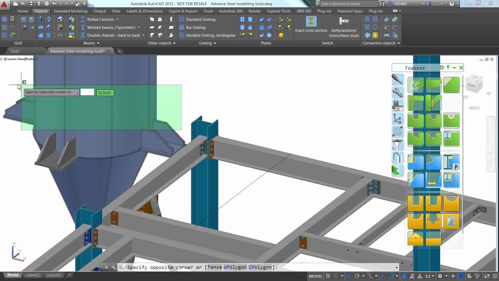Screen dimensions: 499x281
Task: Click the bolts/anchors/holes/shear studs icon
Action: 343,21
